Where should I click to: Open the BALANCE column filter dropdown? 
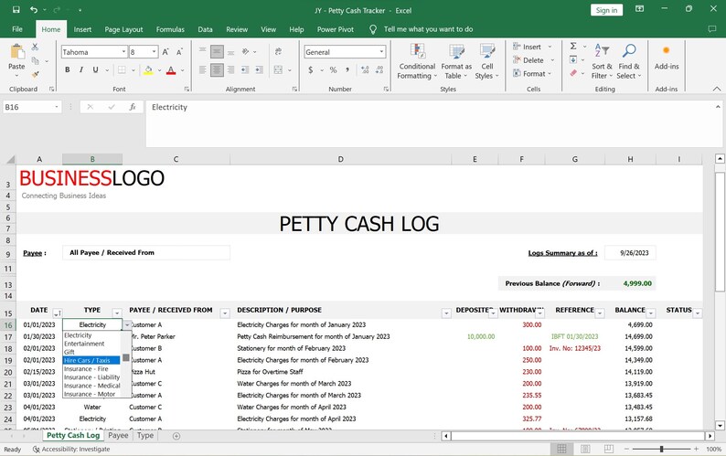pyautogui.click(x=651, y=313)
